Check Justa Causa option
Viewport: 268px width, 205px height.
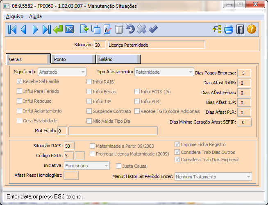(x=118, y=166)
